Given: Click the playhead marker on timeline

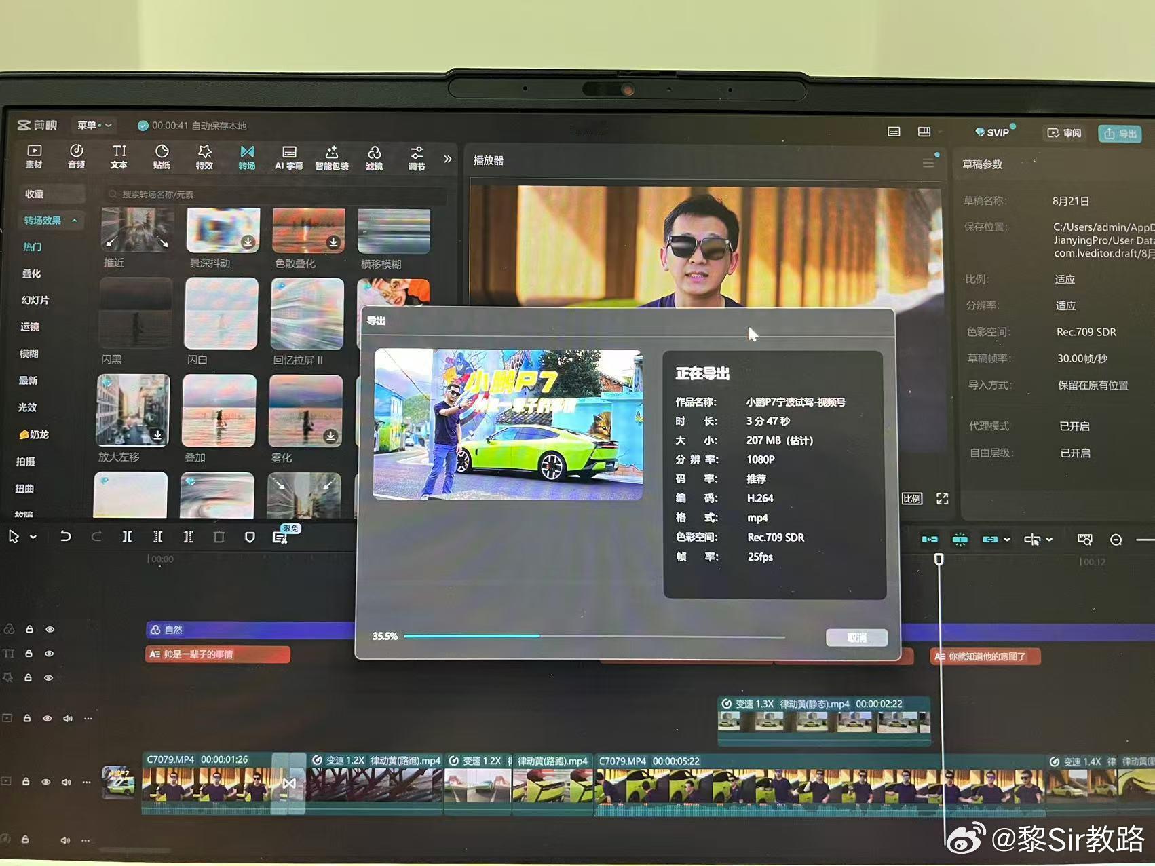Looking at the screenshot, I should pyautogui.click(x=939, y=559).
